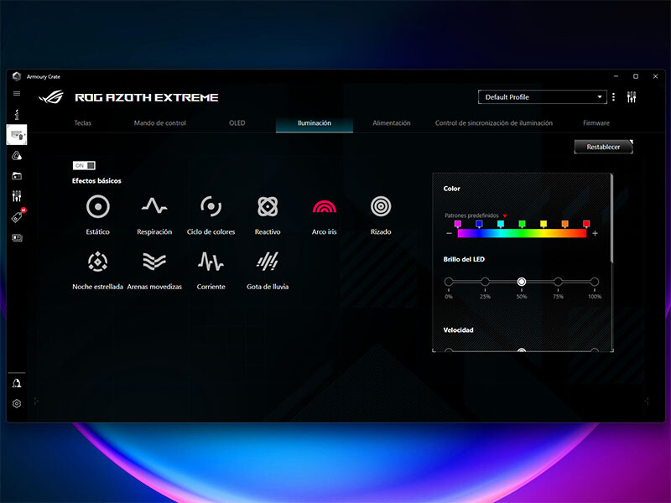Set Brillo del LED to 0%
Image resolution: width=671 pixels, height=503 pixels.
[449, 282]
